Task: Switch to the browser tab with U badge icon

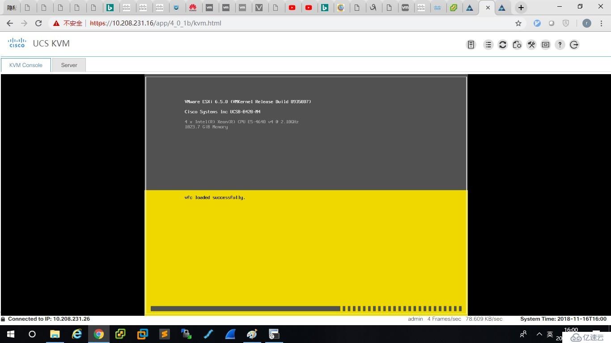Action: tap(341, 8)
